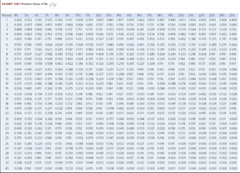The height and width of the screenshot is (173, 240).
Task: Click the 12% column header
Action: (99, 15)
